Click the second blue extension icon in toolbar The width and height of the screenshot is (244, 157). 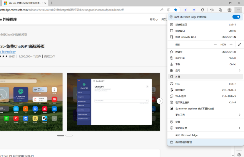(x=194, y=10)
